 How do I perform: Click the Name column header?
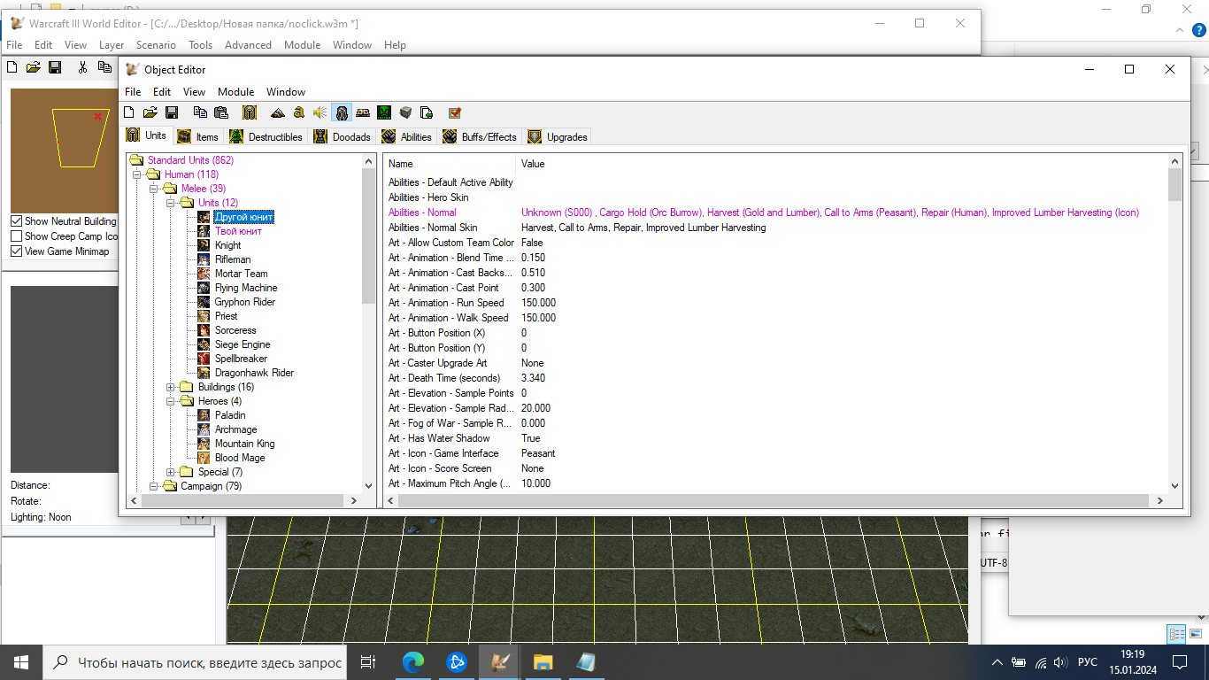click(450, 164)
